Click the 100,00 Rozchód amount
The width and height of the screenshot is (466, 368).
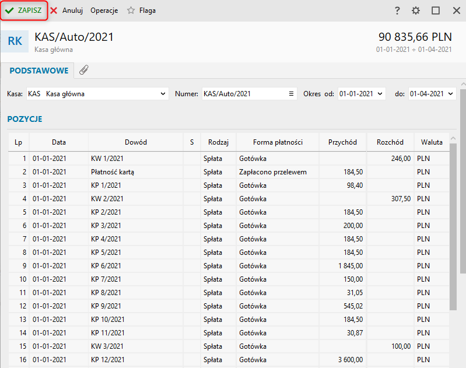401,346
